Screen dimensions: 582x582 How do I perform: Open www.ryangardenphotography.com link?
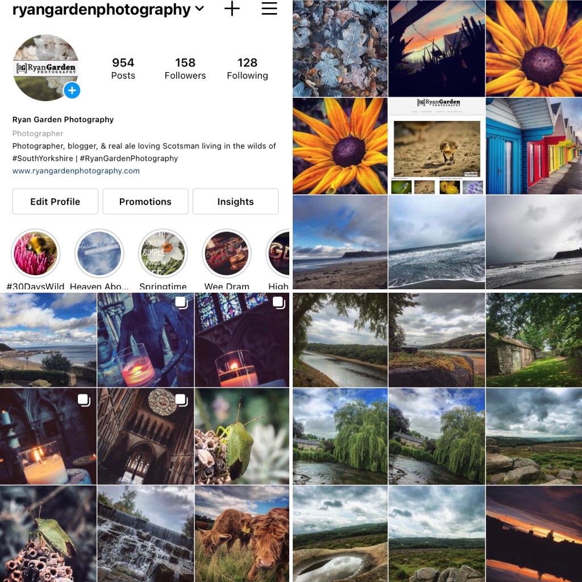click(x=76, y=171)
